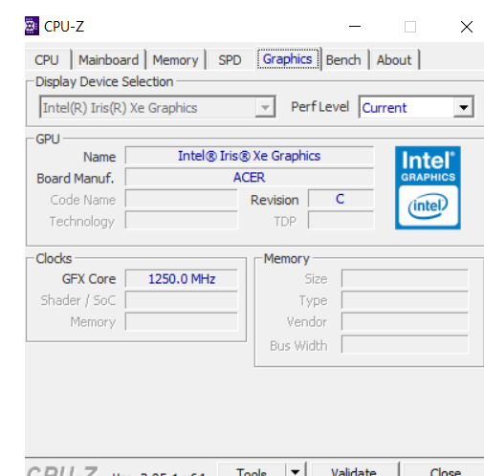Go to the Memory tab
This screenshot has width=484, height=476.
point(175,60)
